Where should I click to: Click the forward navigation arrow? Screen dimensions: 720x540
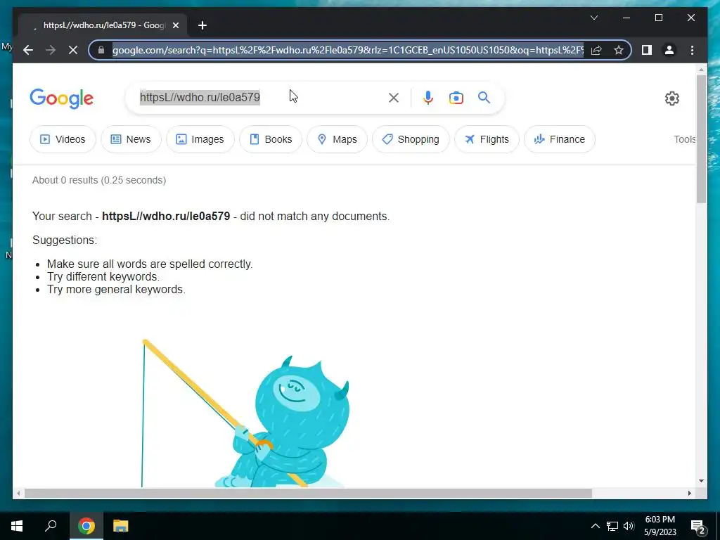point(51,50)
